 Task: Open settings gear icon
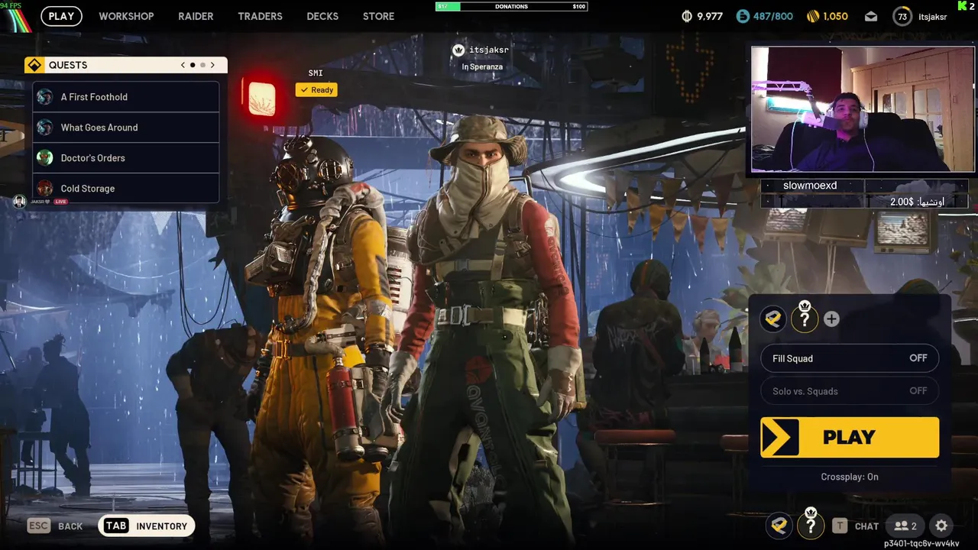pos(942,526)
